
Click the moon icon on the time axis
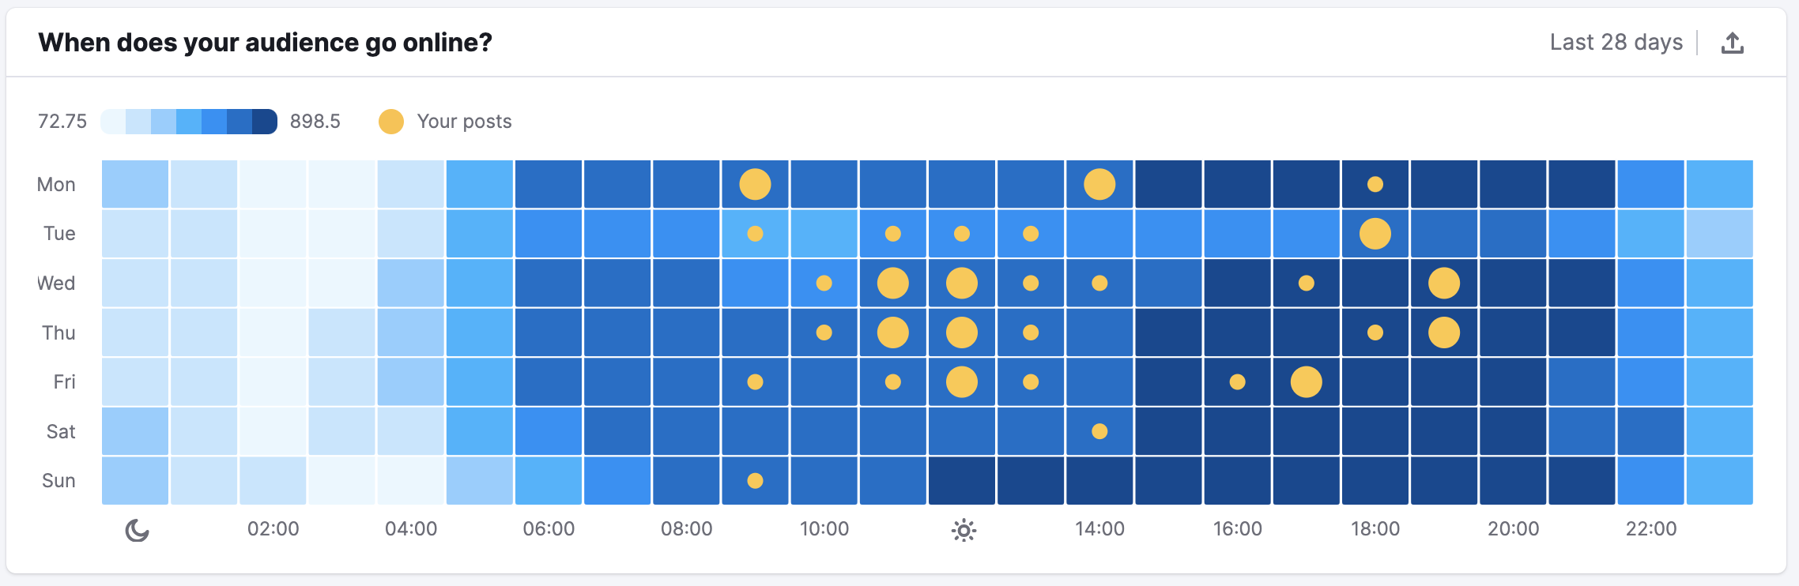point(135,529)
